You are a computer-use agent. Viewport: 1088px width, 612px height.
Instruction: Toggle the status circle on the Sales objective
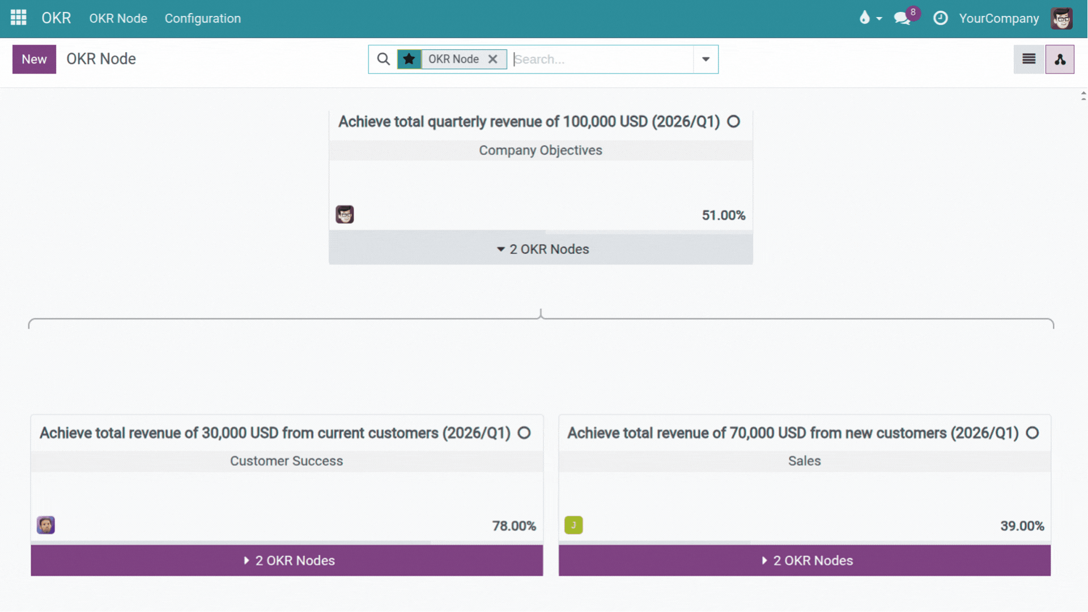(1031, 432)
